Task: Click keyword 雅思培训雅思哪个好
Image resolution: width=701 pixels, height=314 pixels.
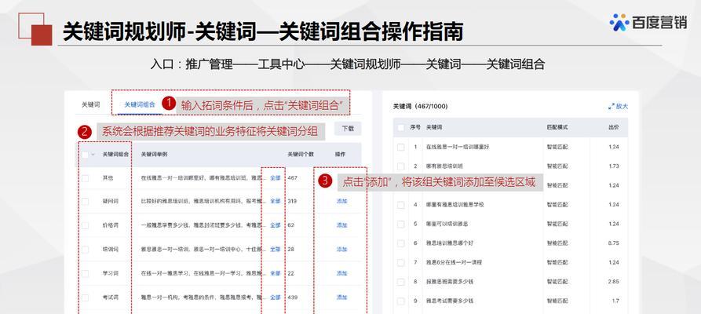Action: pos(449,243)
